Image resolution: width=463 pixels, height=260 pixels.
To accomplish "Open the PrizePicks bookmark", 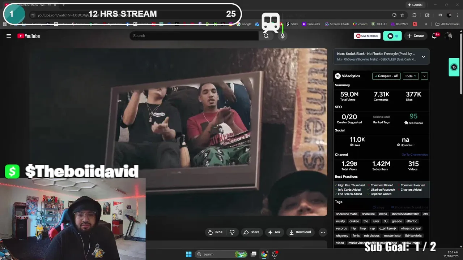I will coord(311,24).
